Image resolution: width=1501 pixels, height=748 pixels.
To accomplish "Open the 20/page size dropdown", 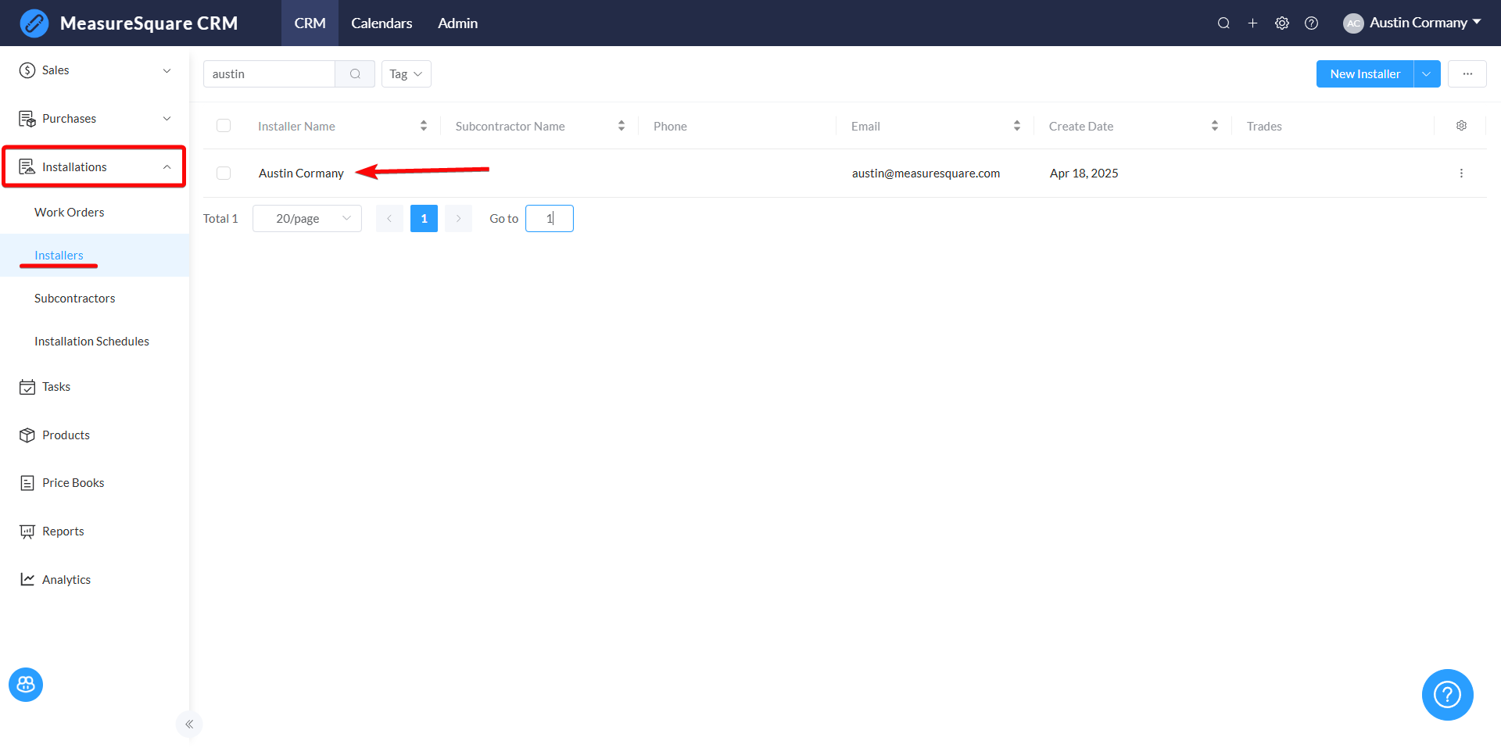I will click(307, 219).
